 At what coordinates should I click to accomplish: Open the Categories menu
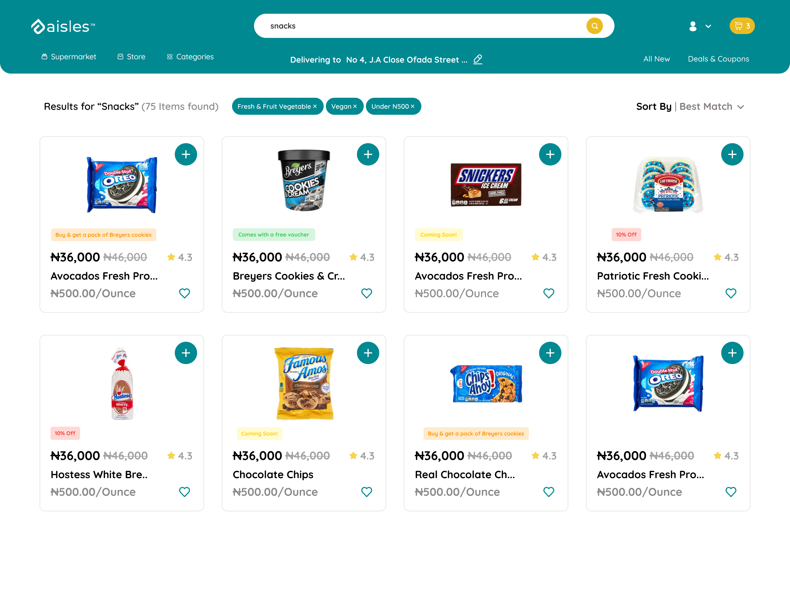click(x=190, y=57)
